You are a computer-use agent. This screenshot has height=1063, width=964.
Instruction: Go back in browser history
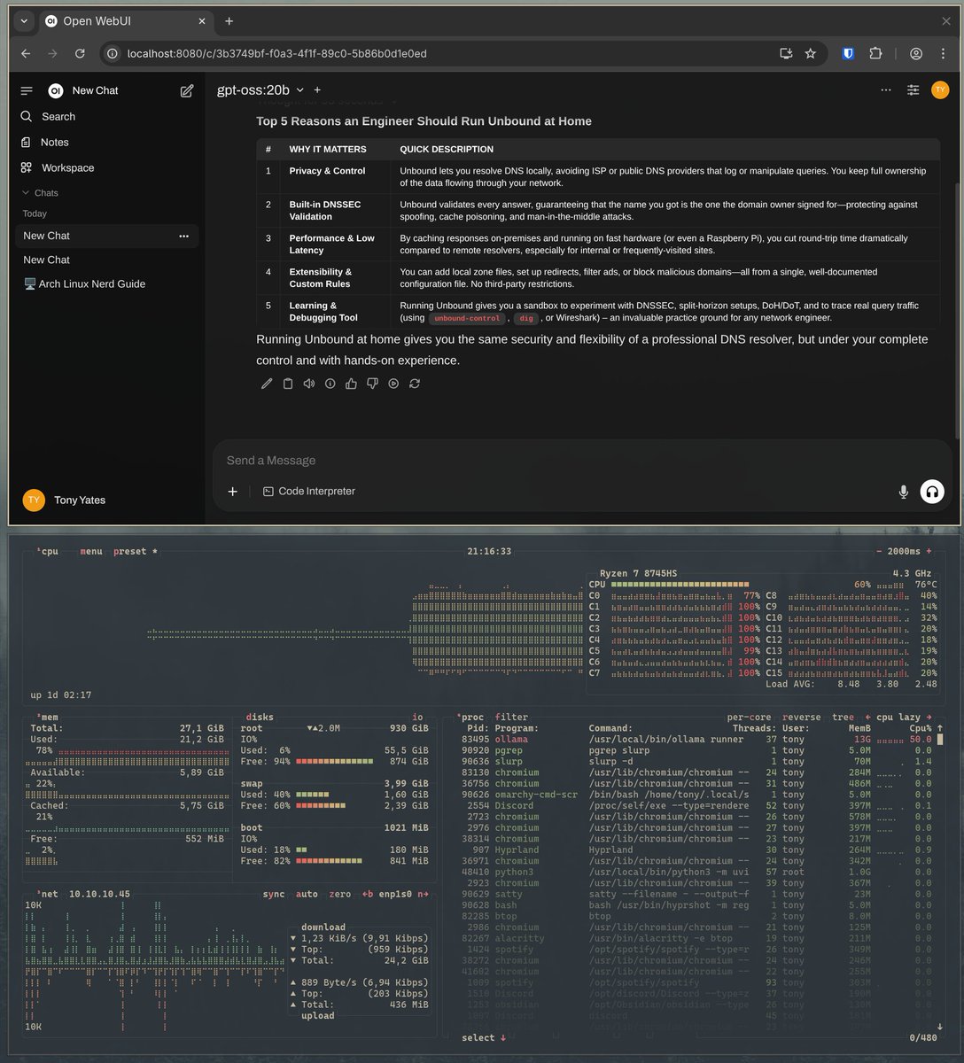[x=26, y=53]
